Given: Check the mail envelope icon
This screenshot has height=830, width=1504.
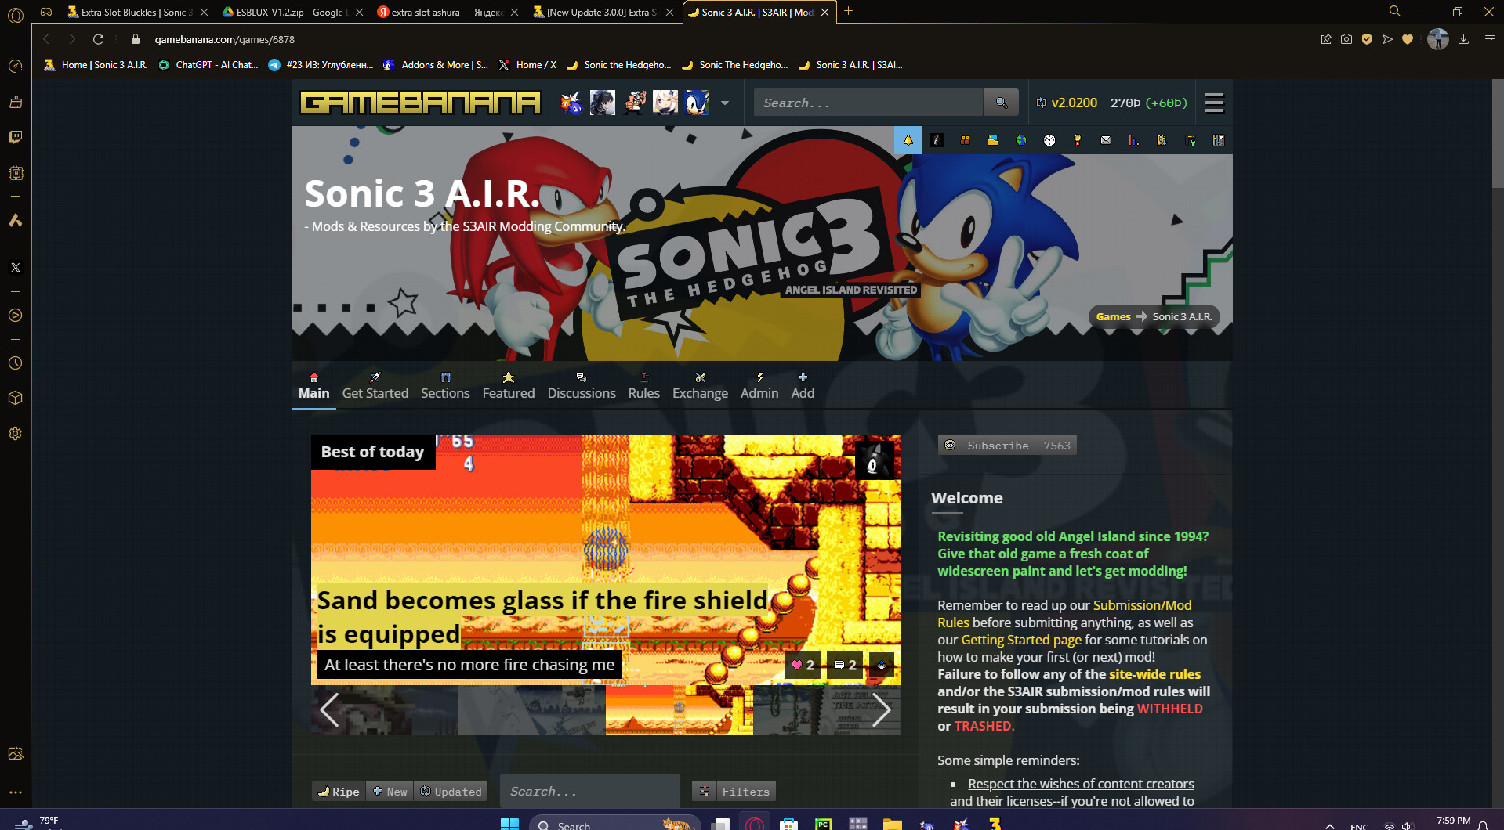Looking at the screenshot, I should 1106,140.
